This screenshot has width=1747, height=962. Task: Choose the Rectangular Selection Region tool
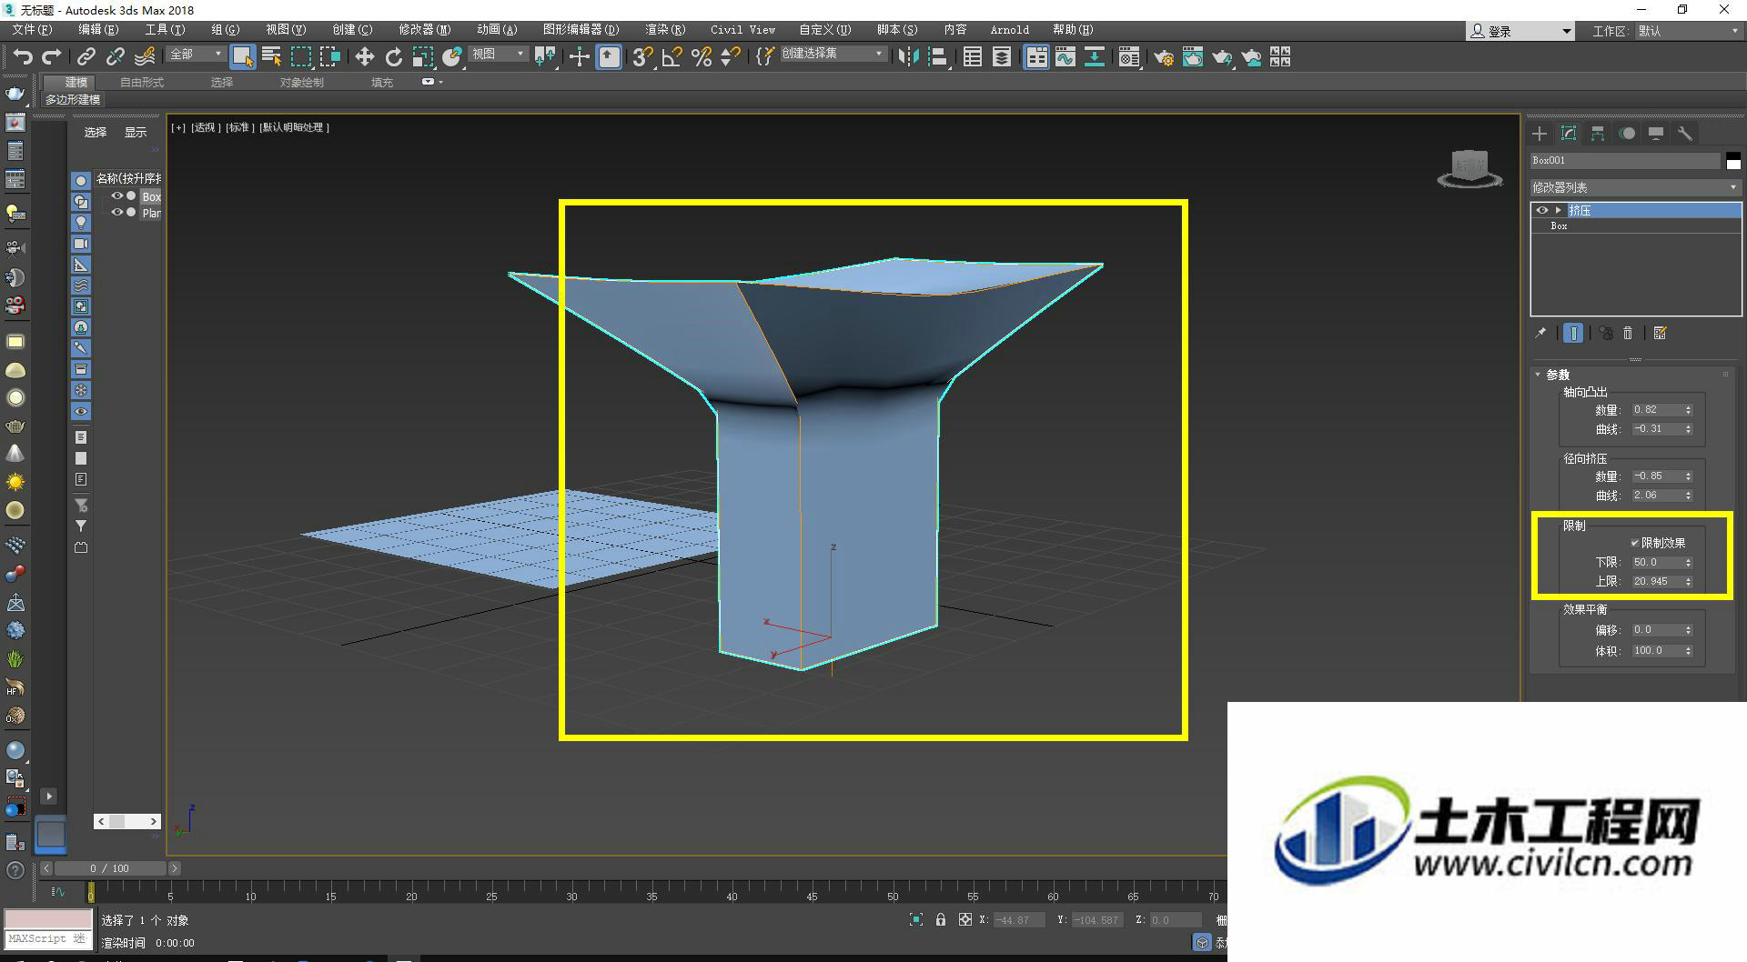(x=300, y=56)
